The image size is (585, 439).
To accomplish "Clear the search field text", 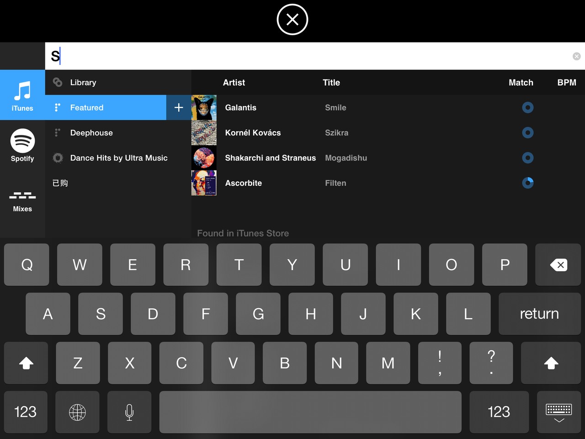I will click(x=576, y=56).
